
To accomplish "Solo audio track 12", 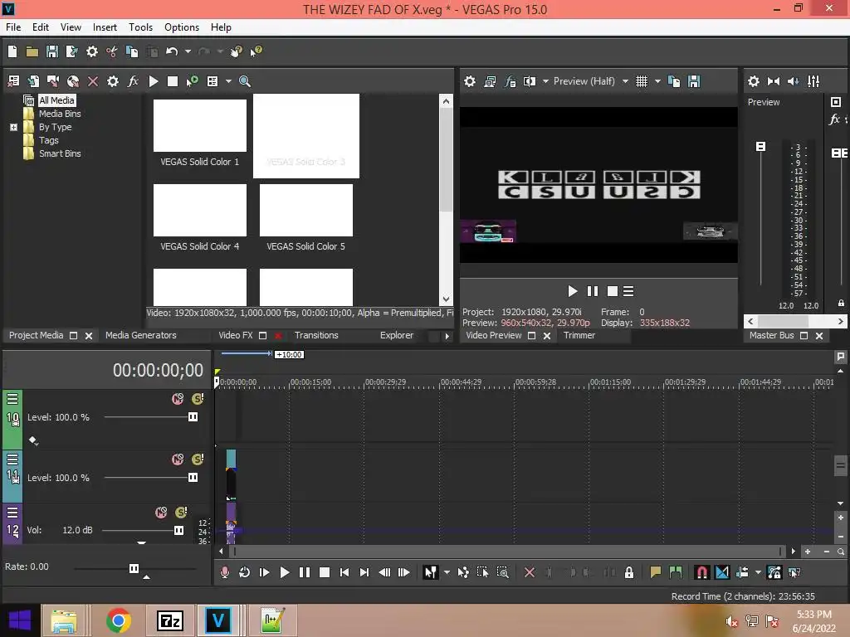I will [x=181, y=513].
